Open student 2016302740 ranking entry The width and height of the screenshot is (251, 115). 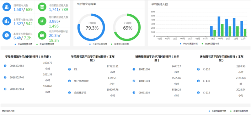click(28, 77)
